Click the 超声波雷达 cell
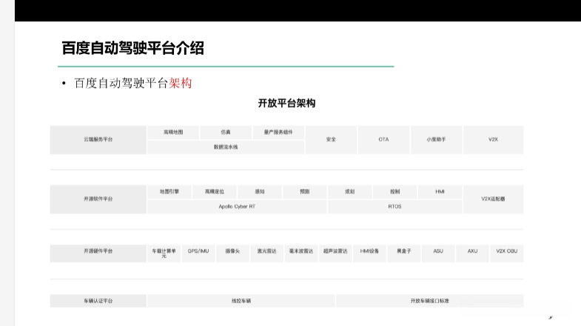This screenshot has width=581, height=326. [335, 253]
